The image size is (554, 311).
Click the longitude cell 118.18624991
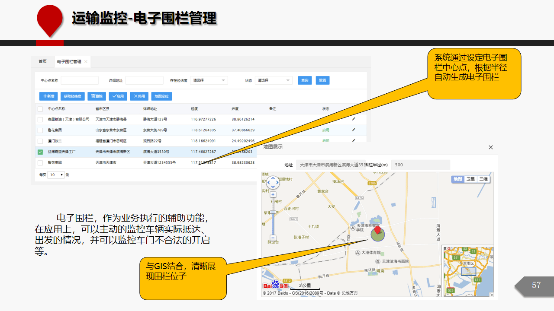pyautogui.click(x=203, y=141)
